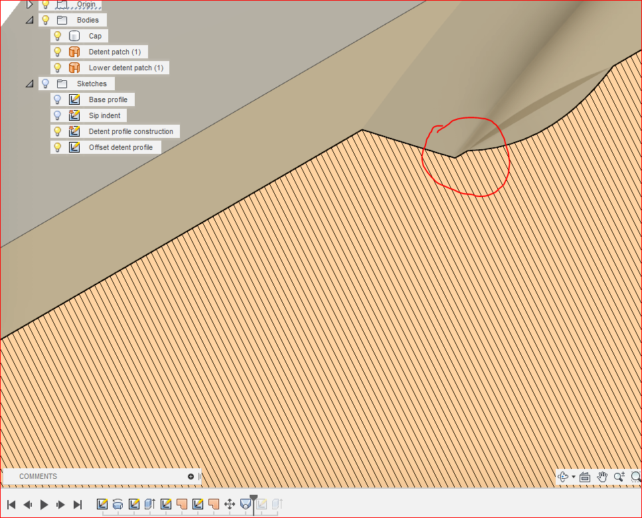Expand the Origin folder triangle
Viewport: 642px width, 518px height.
click(29, 5)
